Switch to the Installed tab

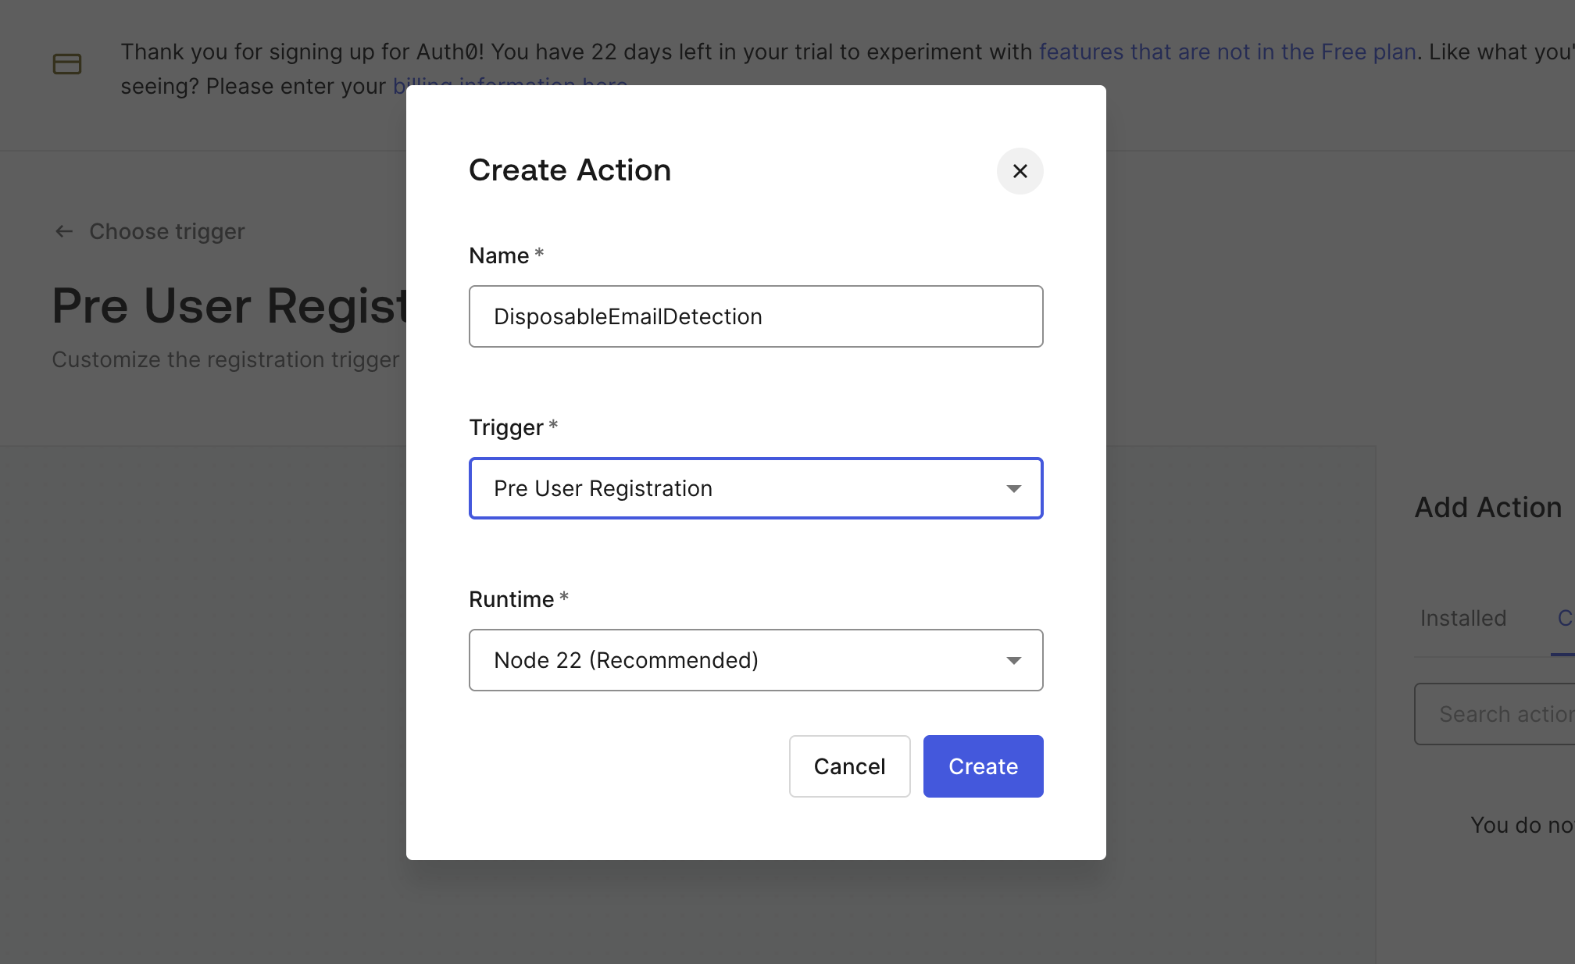tap(1462, 618)
